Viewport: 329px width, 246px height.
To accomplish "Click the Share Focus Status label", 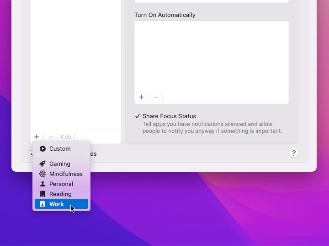I will (169, 116).
